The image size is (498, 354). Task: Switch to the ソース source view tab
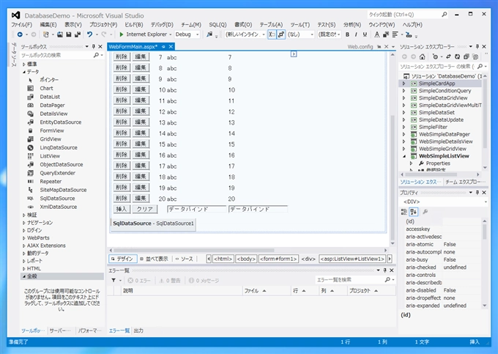(x=185, y=259)
